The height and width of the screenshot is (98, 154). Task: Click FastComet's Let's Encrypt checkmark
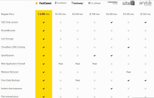click(x=44, y=39)
